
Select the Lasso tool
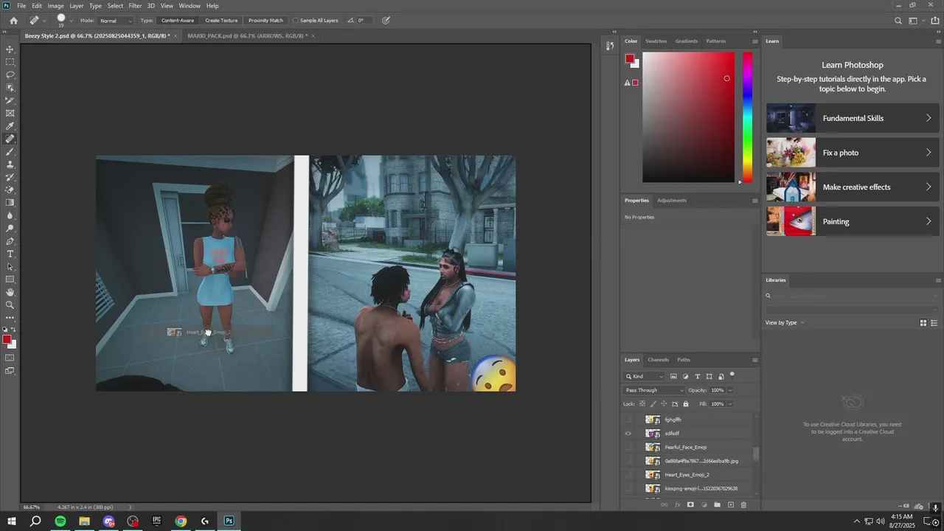10,74
